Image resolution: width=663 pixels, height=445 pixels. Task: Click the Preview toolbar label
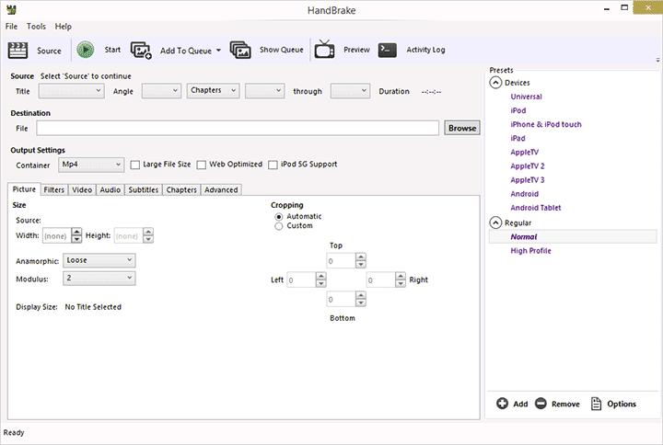356,50
